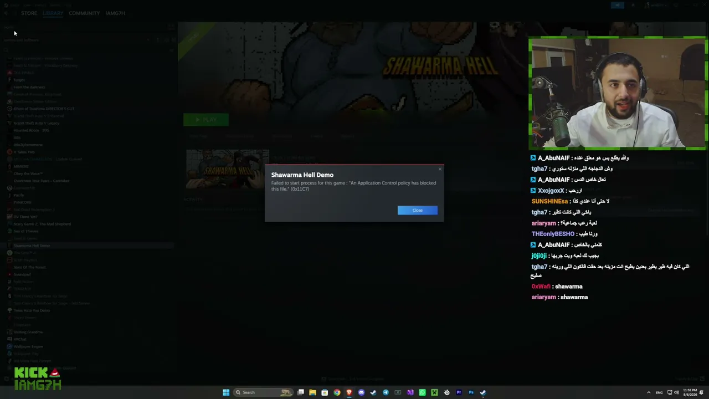Dismiss error dialog with X icon
Image resolution: width=709 pixels, height=399 pixels.
[x=440, y=169]
